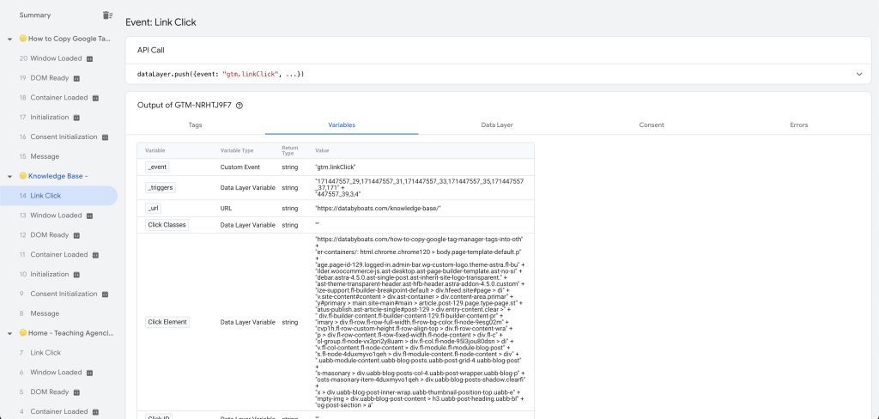The width and height of the screenshot is (879, 419).
Task: Open the Data Layer tab
Action: click(x=497, y=125)
